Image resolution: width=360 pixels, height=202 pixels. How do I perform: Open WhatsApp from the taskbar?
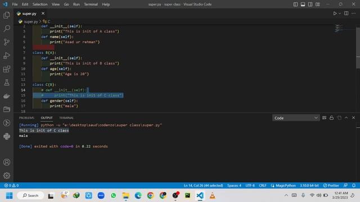(114, 196)
